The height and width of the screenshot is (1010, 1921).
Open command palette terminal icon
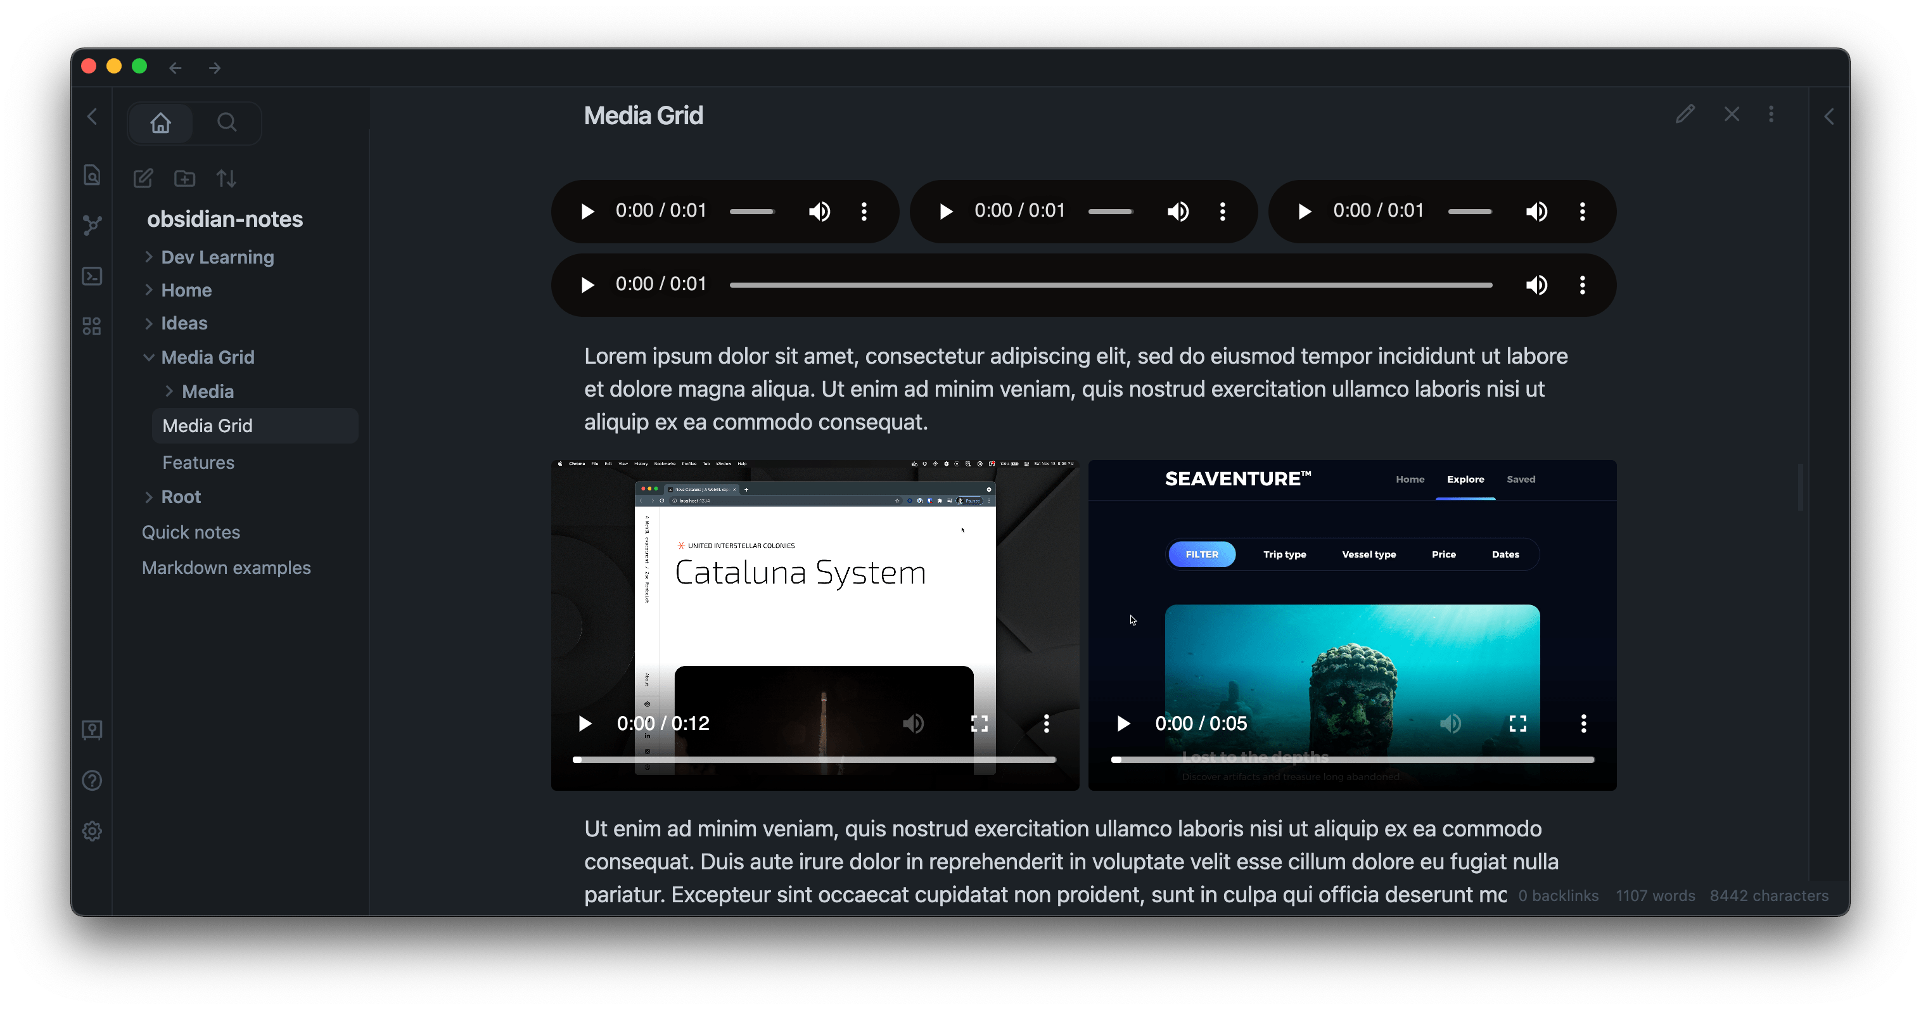pyautogui.click(x=92, y=276)
